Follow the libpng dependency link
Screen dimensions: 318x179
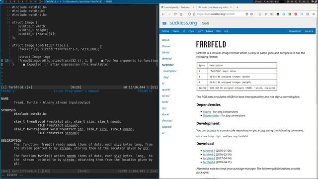[x=207, y=112]
